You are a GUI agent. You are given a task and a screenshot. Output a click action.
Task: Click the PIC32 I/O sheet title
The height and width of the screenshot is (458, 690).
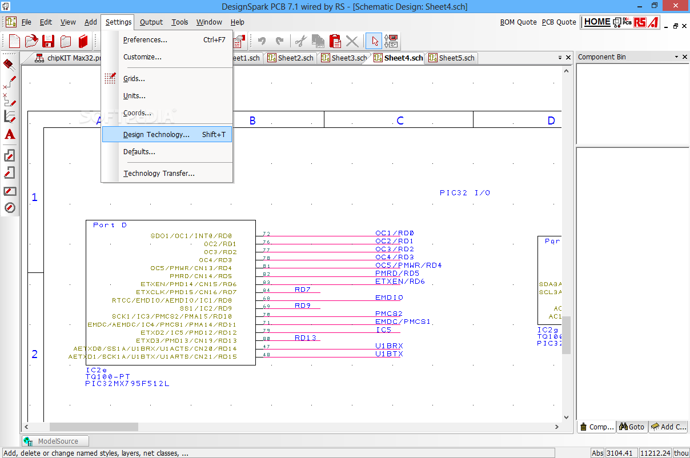click(x=465, y=193)
